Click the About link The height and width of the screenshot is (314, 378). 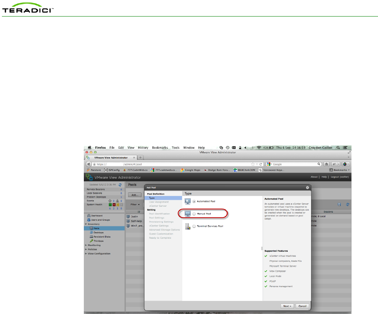tap(314, 177)
